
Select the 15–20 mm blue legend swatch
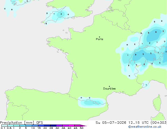(x=41, y=126)
